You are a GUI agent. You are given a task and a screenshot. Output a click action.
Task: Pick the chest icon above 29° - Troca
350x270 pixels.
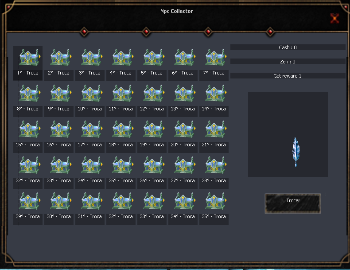coord(30,201)
